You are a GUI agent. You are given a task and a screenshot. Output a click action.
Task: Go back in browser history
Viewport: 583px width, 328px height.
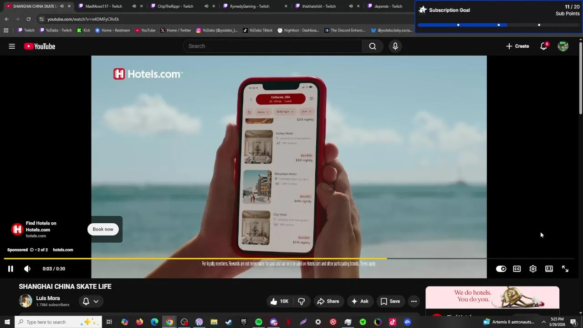click(6, 19)
